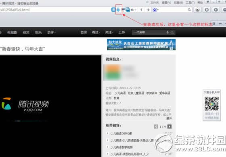Click the 登录 login link

coord(84,32)
